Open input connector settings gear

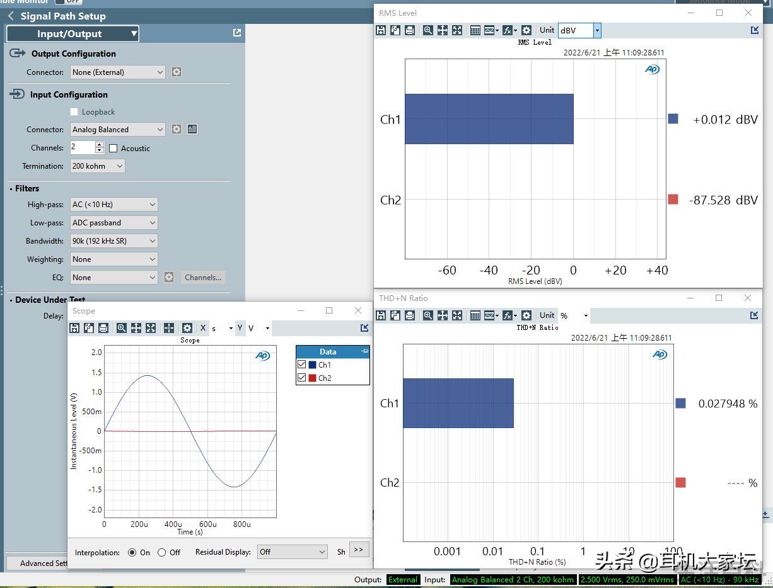pos(177,129)
